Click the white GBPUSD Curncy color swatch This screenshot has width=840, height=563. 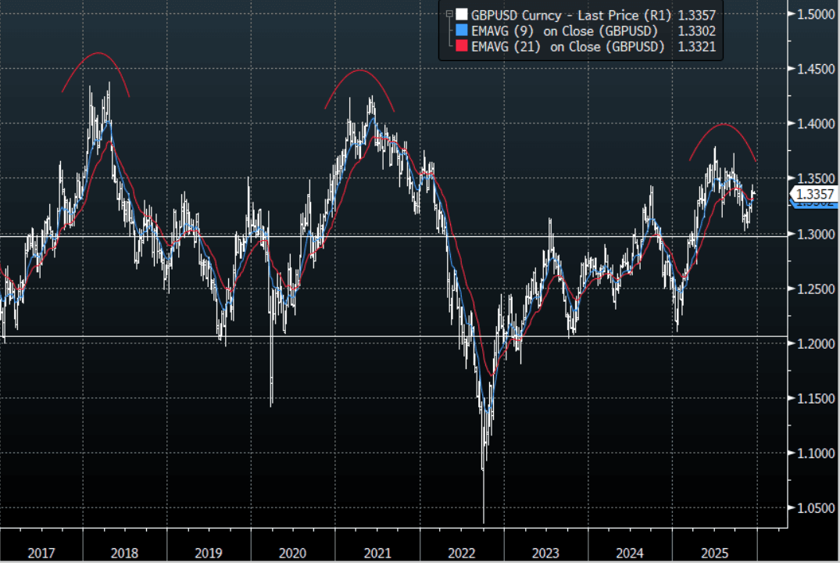tap(462, 14)
